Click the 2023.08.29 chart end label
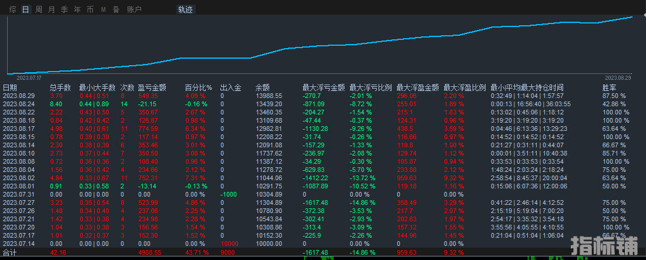The height and width of the screenshot is (260, 646). click(x=618, y=77)
